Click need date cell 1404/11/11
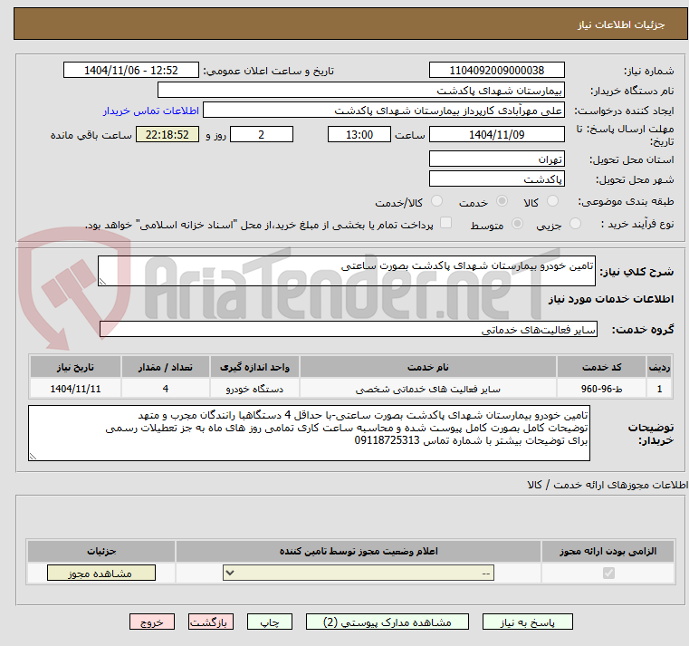The height and width of the screenshot is (646, 689). coord(75,389)
